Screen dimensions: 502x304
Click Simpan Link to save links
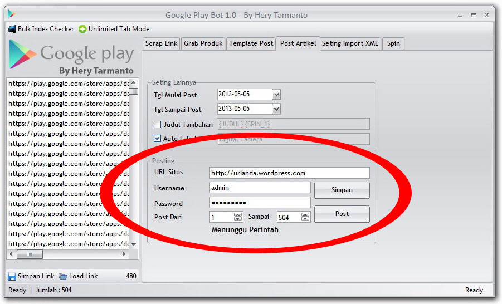coord(31,276)
